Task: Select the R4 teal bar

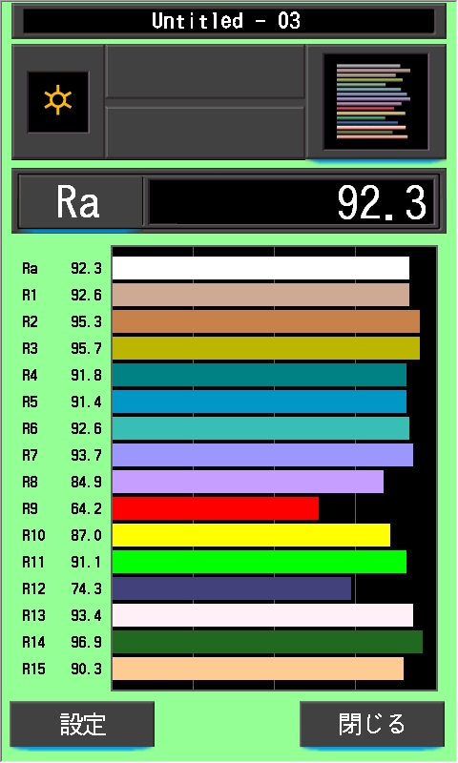Action: pos(260,375)
